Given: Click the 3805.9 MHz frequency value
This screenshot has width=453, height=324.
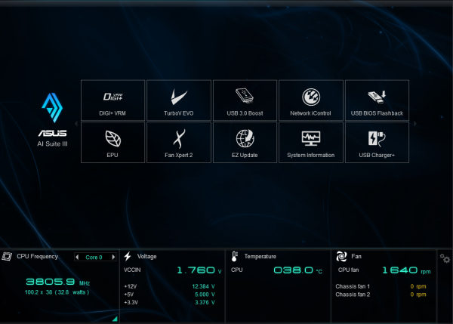Looking at the screenshot, I should (58, 282).
